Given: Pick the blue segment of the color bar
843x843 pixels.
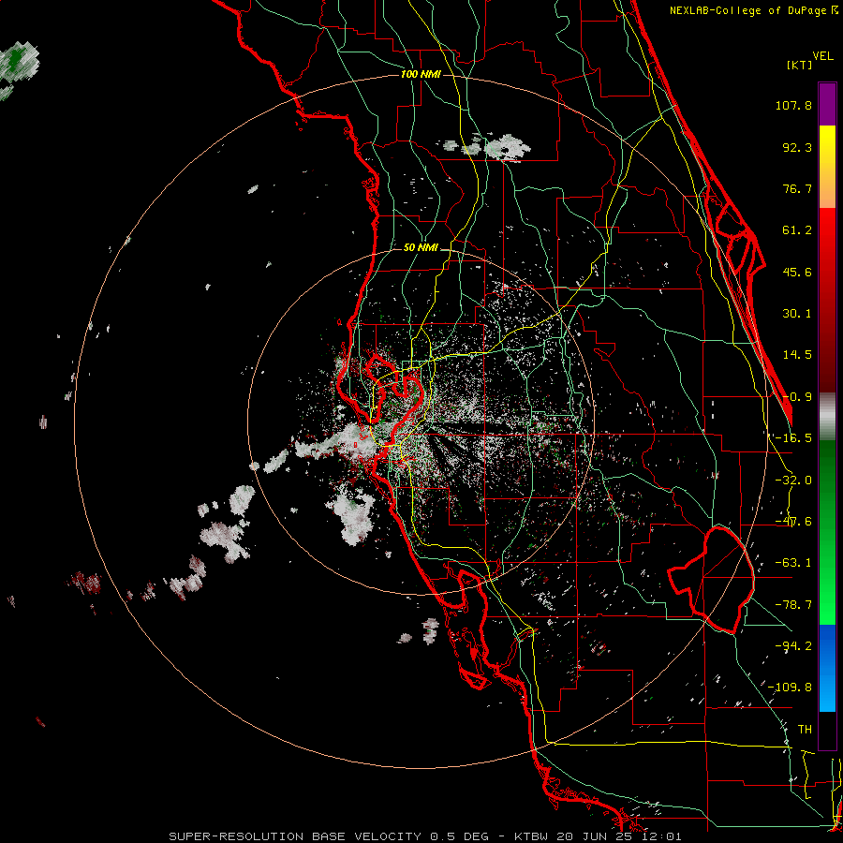Looking at the screenshot, I should (x=827, y=668).
